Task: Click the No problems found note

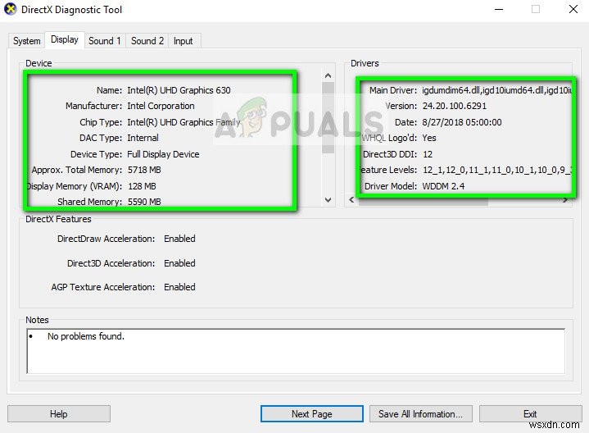Action: pos(86,336)
